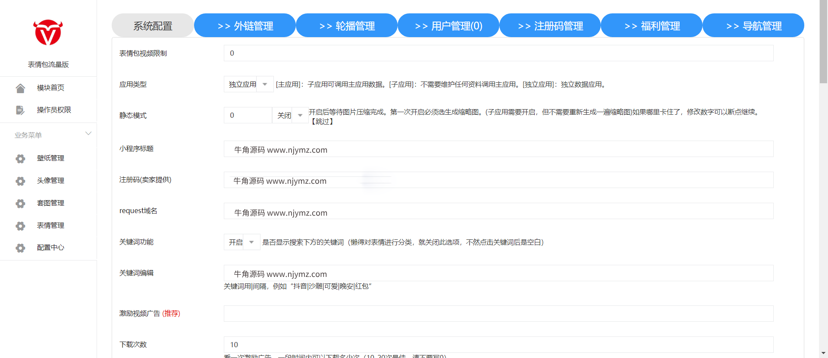
Task: Switch to the 福利管理 tab
Action: pyautogui.click(x=652, y=25)
